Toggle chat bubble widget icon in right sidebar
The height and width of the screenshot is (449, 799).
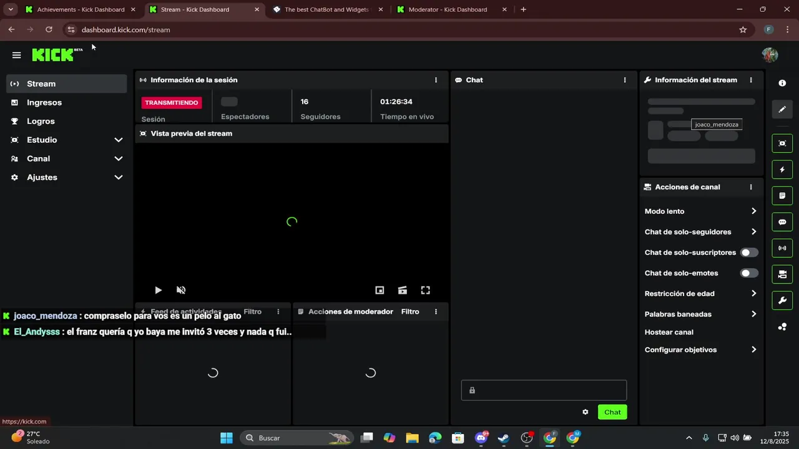coord(782,222)
